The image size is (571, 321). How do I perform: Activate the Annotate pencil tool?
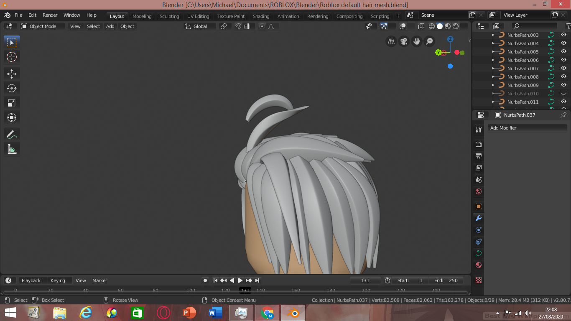12,134
